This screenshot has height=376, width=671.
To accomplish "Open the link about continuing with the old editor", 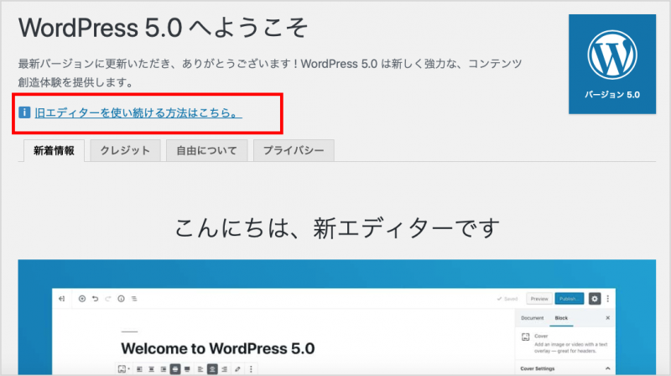I will click(138, 113).
